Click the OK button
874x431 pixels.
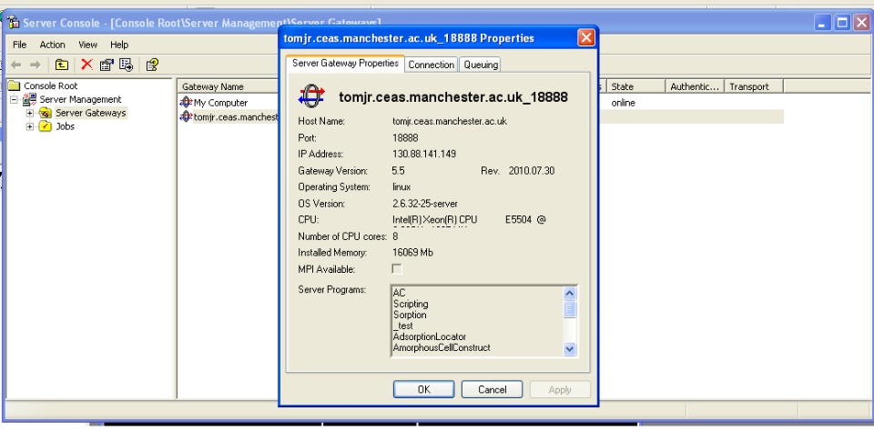(423, 389)
